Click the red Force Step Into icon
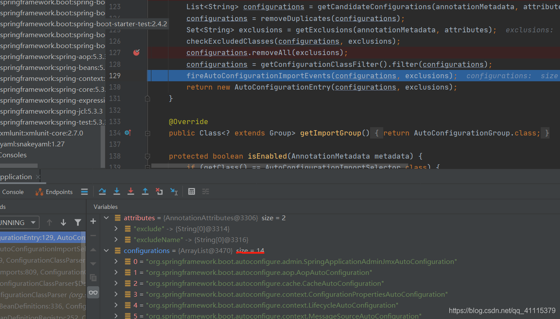Image resolution: width=560 pixels, height=319 pixels. click(x=130, y=191)
